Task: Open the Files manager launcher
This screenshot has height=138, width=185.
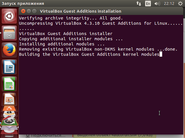Action: point(9,33)
